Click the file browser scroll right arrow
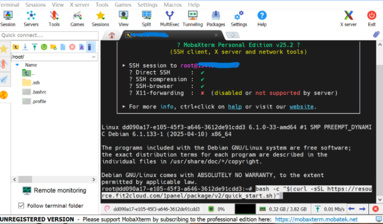Screen dimensions: 383x224 tap(94, 180)
